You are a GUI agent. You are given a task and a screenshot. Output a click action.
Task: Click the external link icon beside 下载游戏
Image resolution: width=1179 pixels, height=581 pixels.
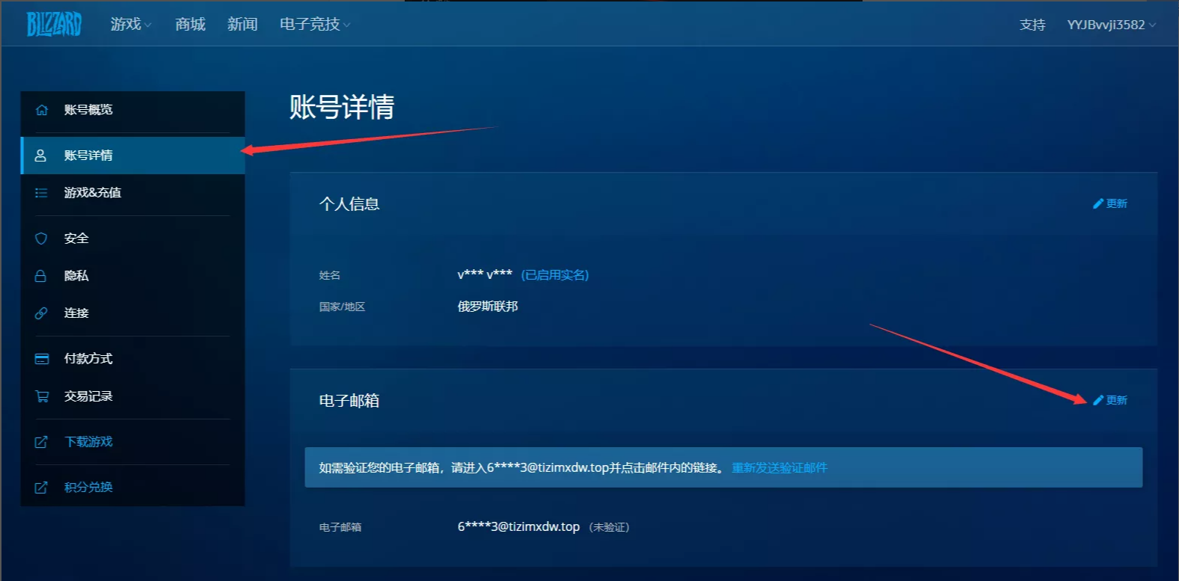pos(41,442)
